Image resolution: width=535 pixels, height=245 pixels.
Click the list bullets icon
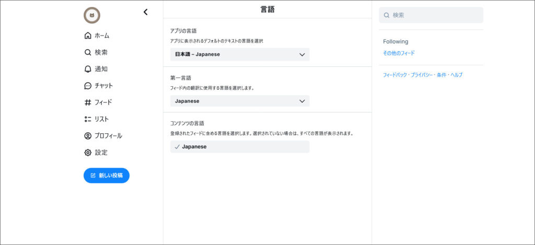coord(88,119)
